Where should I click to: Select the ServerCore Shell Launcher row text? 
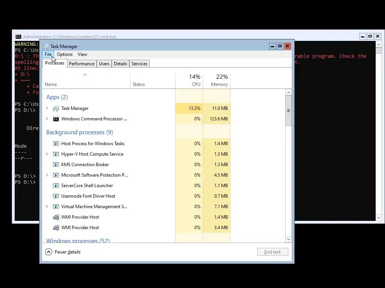(x=87, y=186)
